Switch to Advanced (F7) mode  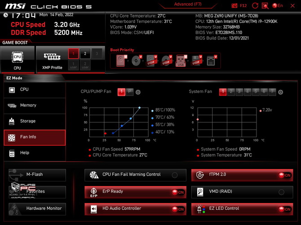point(188,4)
